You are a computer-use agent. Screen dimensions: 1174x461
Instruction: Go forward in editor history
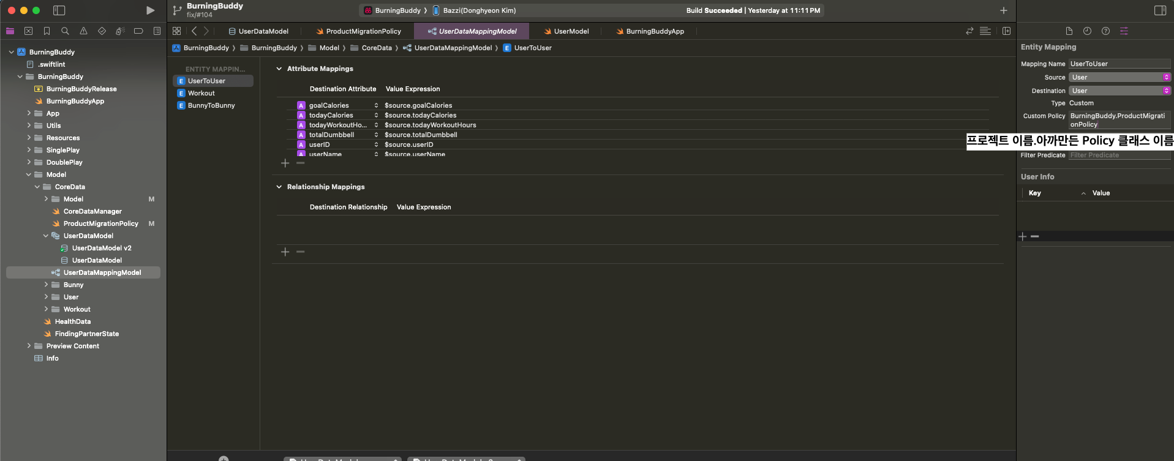click(x=206, y=31)
